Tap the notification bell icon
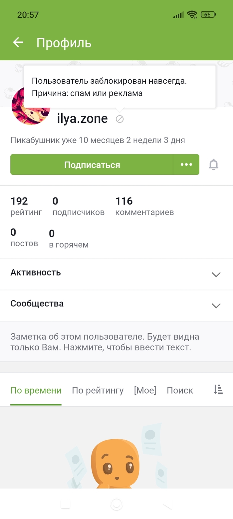This screenshot has height=519, width=233. [x=214, y=164]
